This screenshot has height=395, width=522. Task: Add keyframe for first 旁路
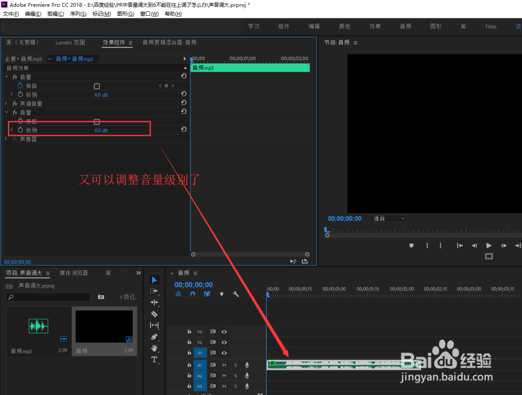tap(167, 86)
